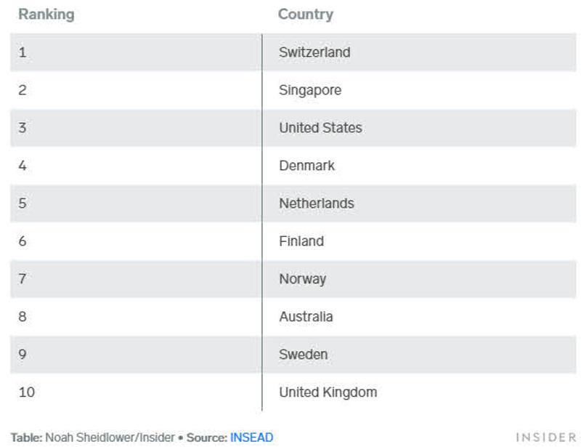Image resolution: width=581 pixels, height=447 pixels.
Task: Click the Noah Sheidlower/Insider credit text
Action: point(110,438)
